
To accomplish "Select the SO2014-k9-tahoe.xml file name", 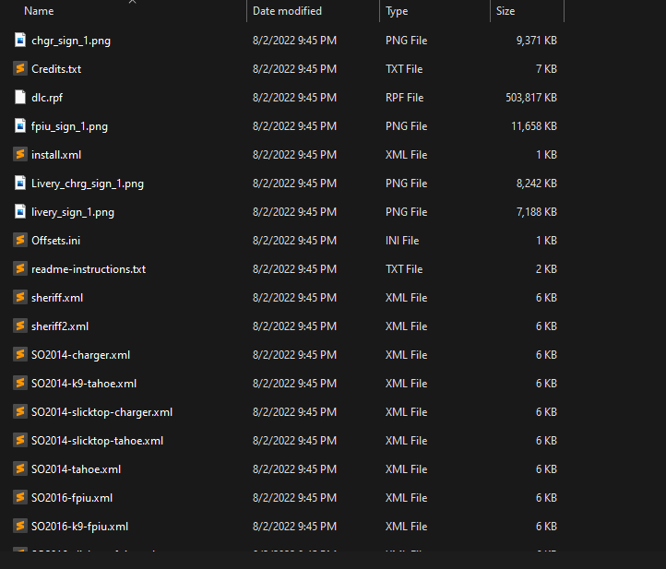I will pos(84,384).
